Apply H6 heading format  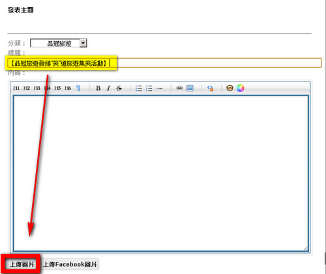[x=68, y=88]
